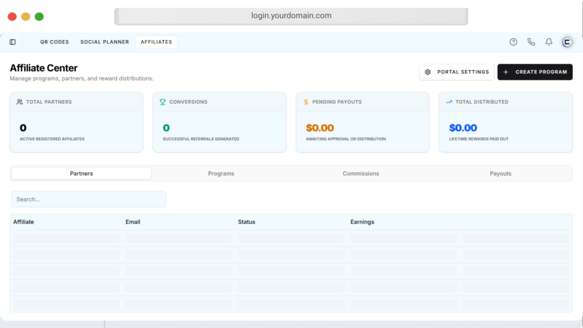Select the Partners tab
Image resolution: width=583 pixels, height=328 pixels.
pyautogui.click(x=81, y=174)
